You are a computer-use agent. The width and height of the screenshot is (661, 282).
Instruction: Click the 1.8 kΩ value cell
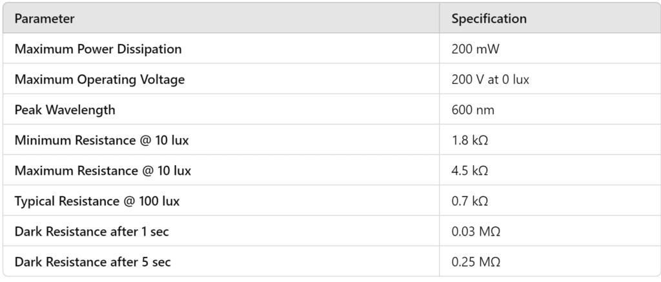tap(469, 140)
